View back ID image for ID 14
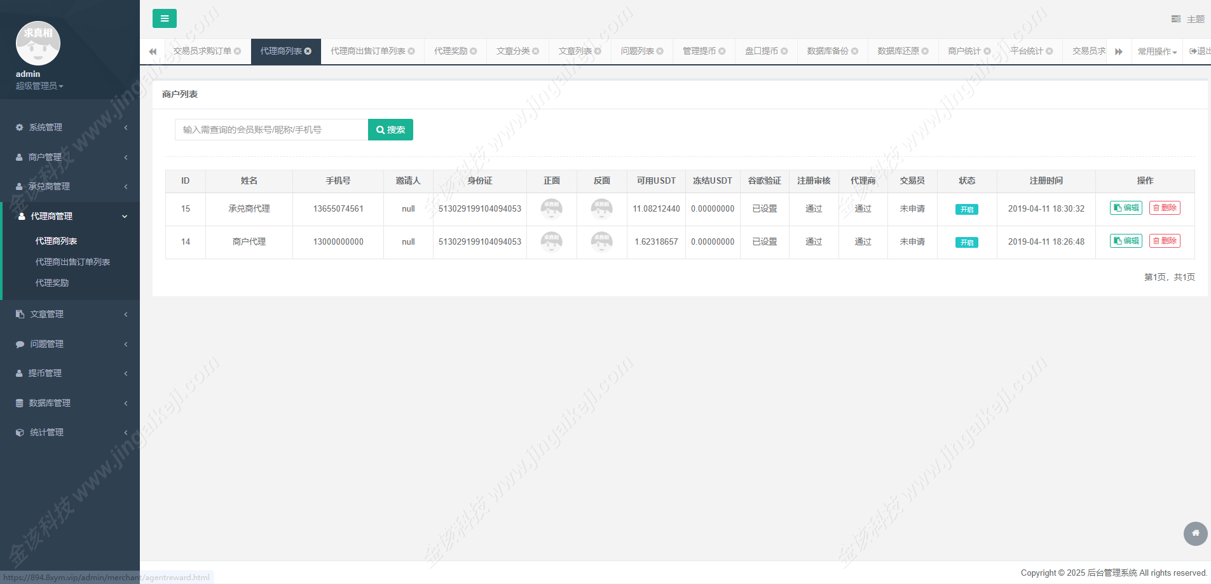 point(602,242)
